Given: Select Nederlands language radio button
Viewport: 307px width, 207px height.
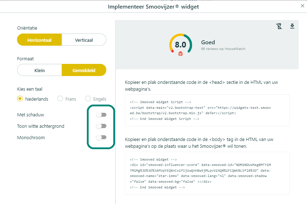Looking at the screenshot, I should pos(20,99).
